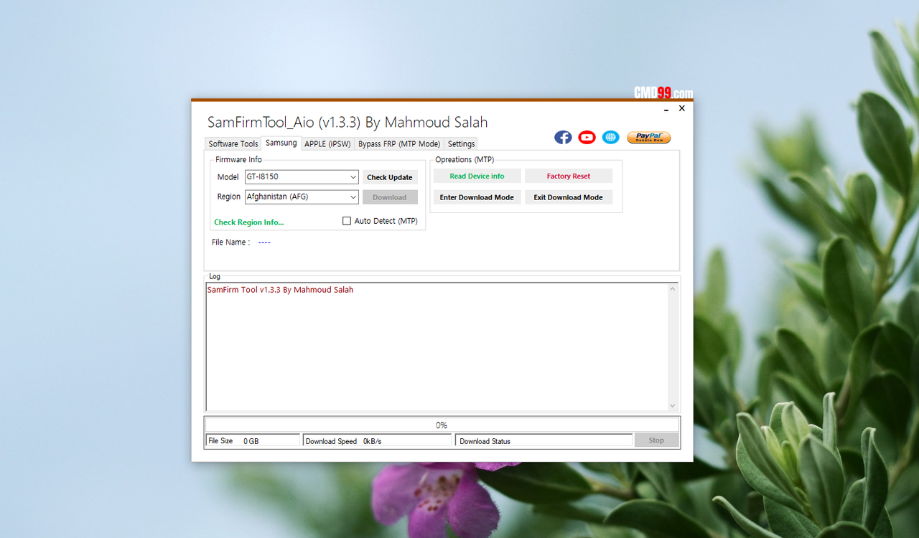Viewport: 919px width, 538px height.
Task: Click the log scrollbar down arrow
Action: pyautogui.click(x=673, y=405)
